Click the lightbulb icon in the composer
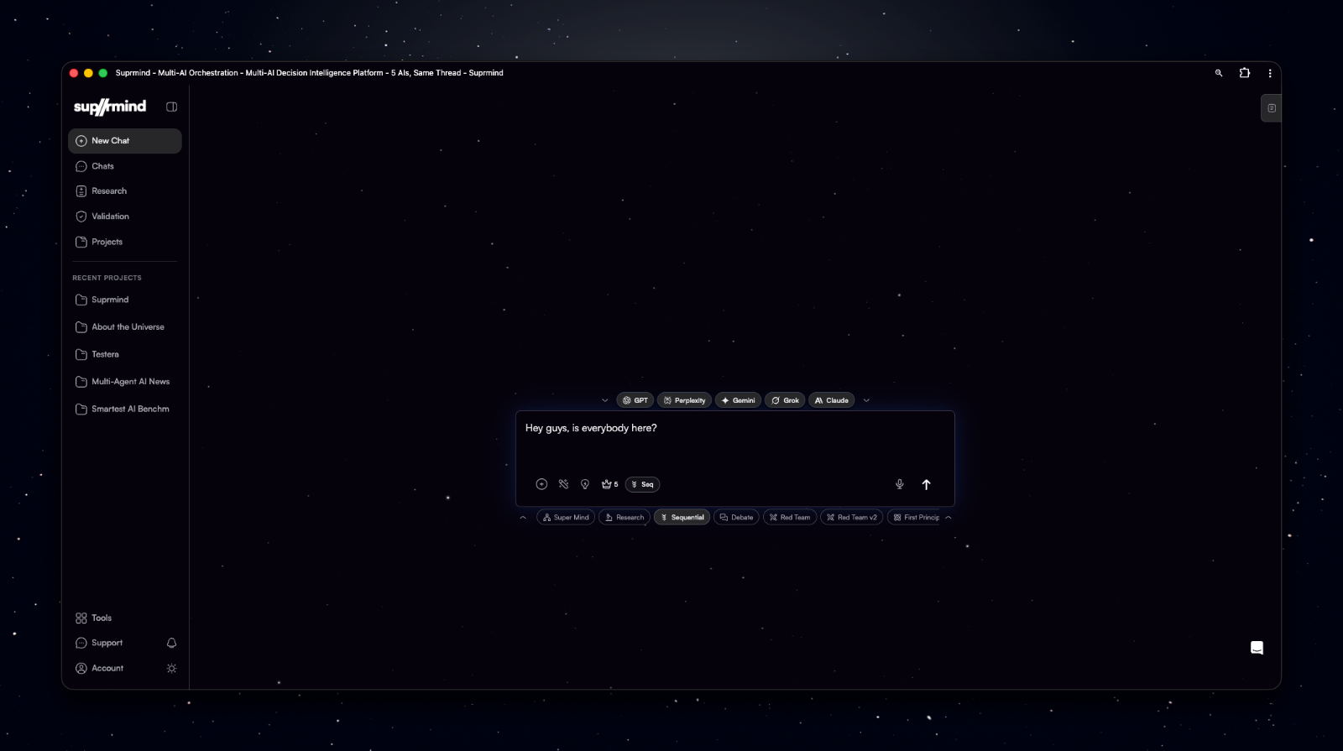1343x751 pixels. pos(585,484)
